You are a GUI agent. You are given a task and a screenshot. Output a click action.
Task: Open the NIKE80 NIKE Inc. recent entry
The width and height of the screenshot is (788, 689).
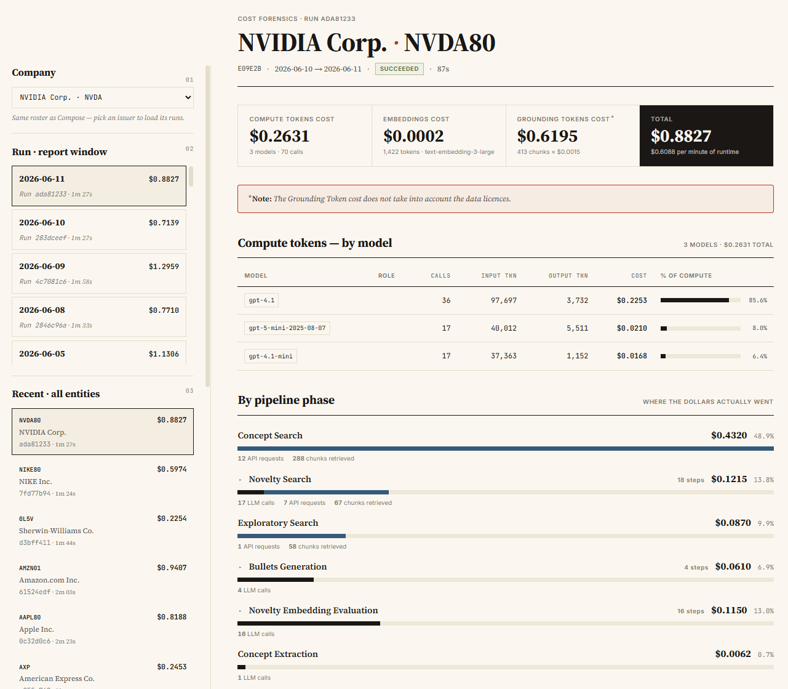[103, 481]
